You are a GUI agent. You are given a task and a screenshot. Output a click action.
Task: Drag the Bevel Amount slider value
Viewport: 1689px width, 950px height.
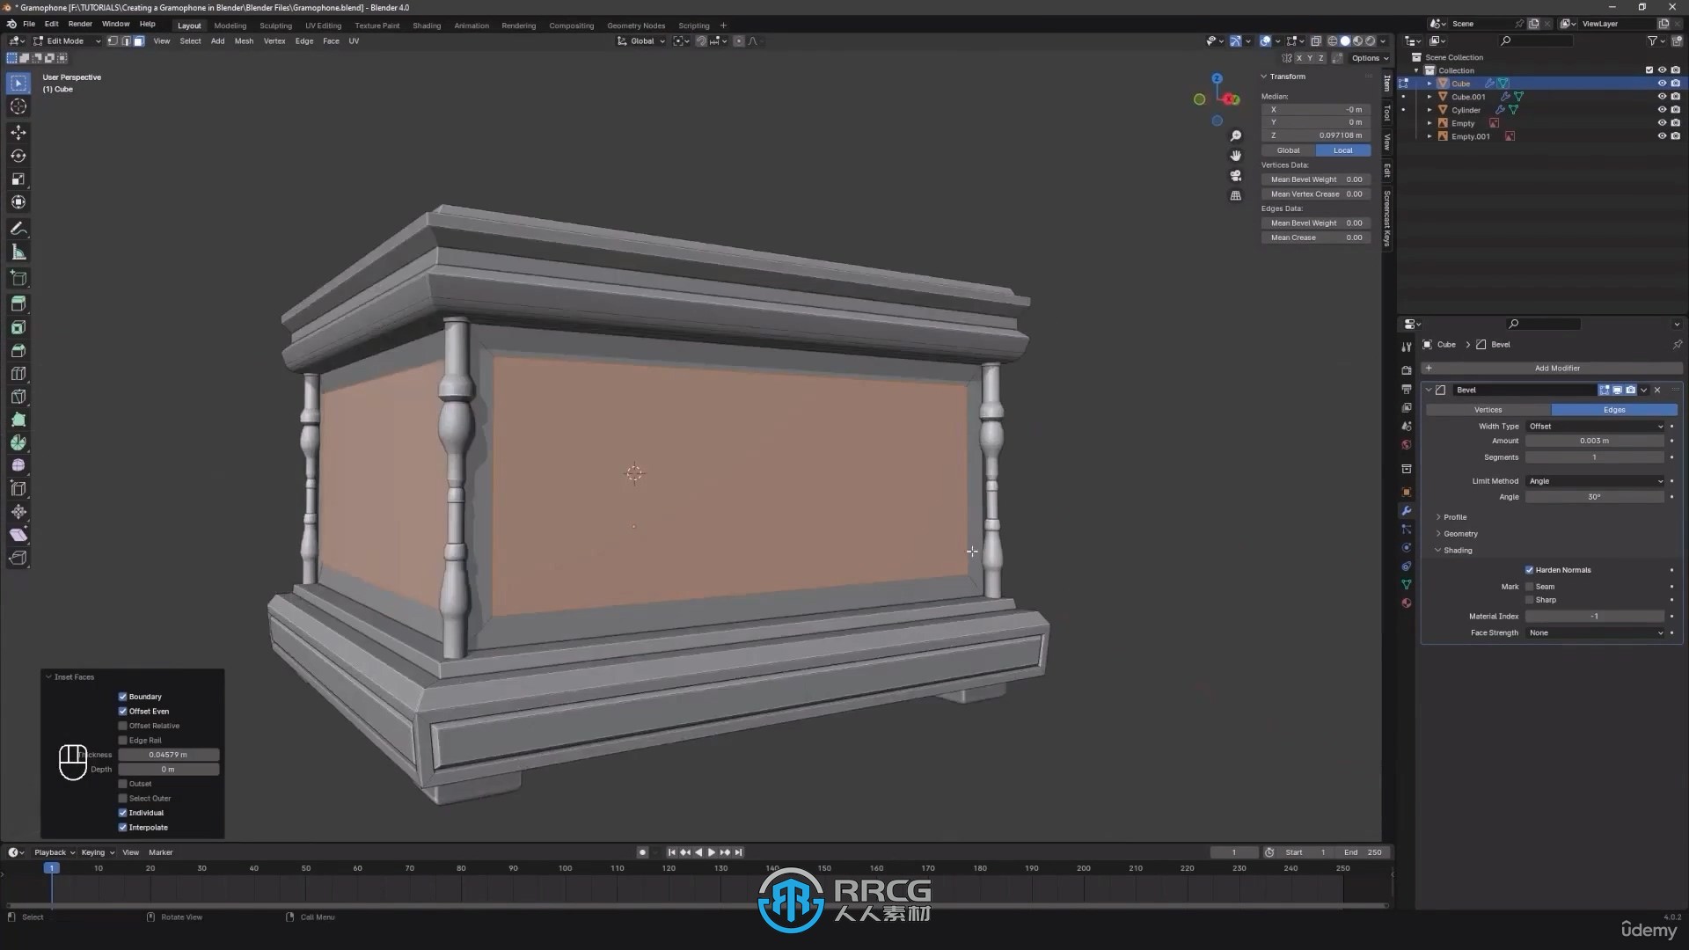pyautogui.click(x=1594, y=441)
